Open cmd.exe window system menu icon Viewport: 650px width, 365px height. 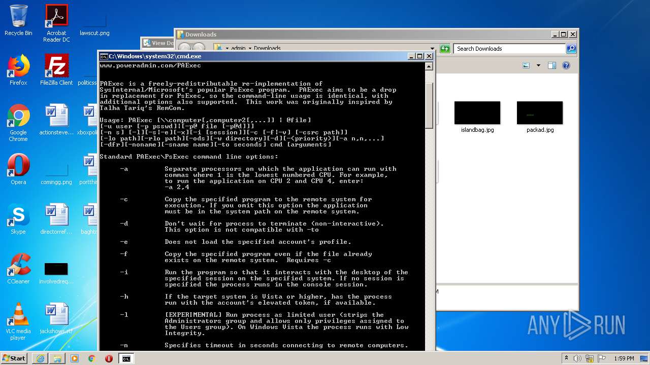pos(104,56)
